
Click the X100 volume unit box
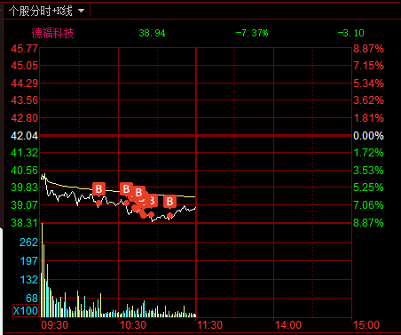[26, 311]
